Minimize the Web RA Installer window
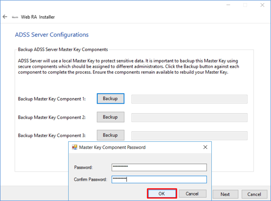This screenshot has width=271, height=201. point(228,5)
